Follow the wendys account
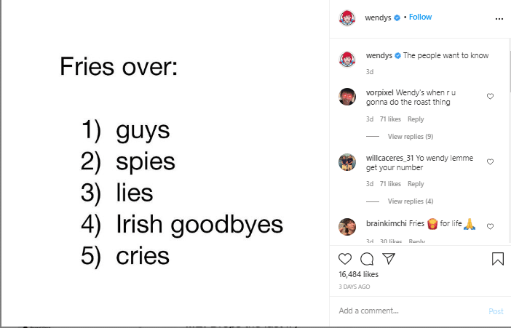The height and width of the screenshot is (328, 511). [420, 17]
